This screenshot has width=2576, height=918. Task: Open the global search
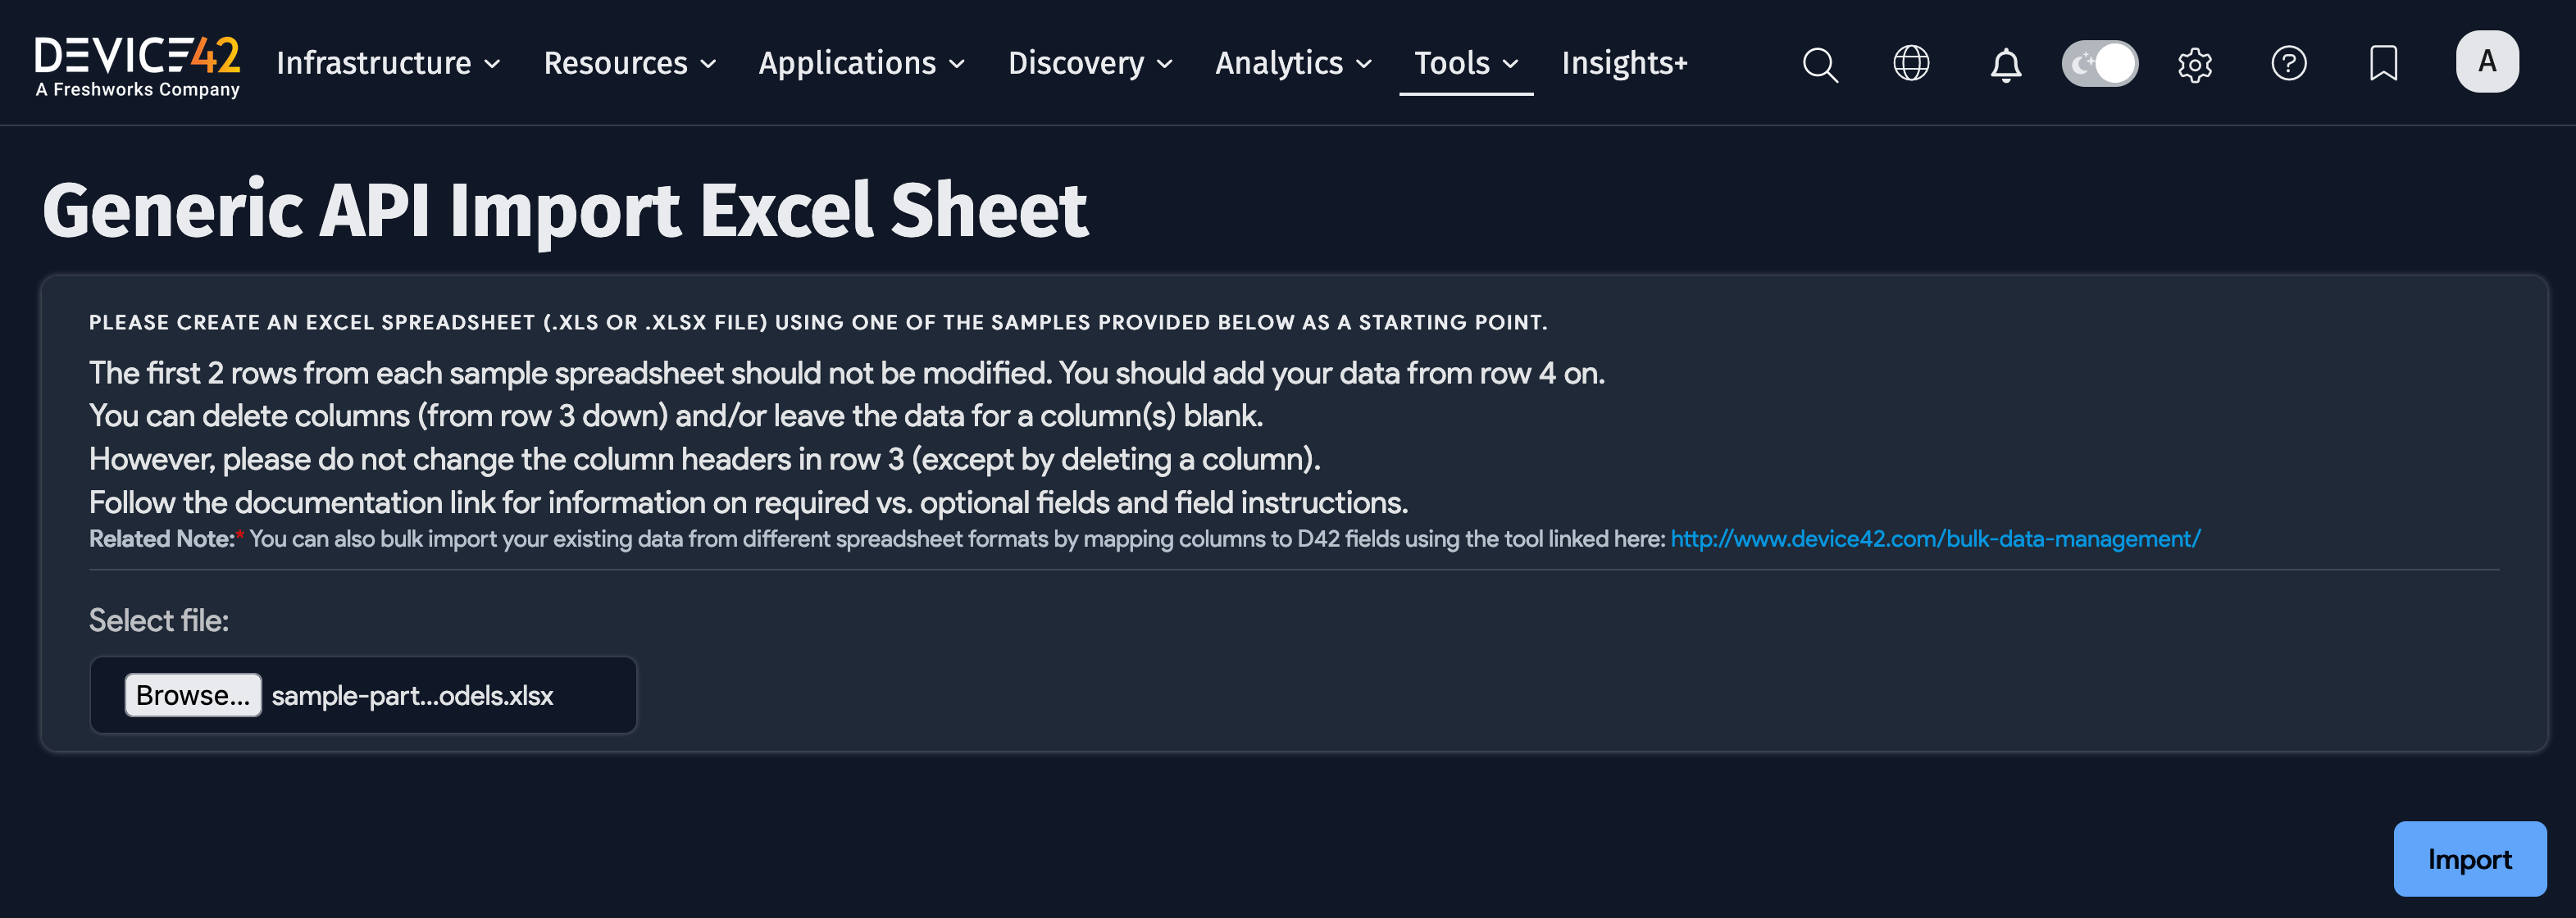click(1819, 63)
